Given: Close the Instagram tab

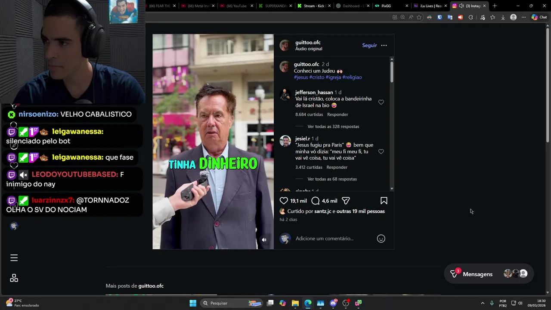Looking at the screenshot, I should click(x=484, y=6).
